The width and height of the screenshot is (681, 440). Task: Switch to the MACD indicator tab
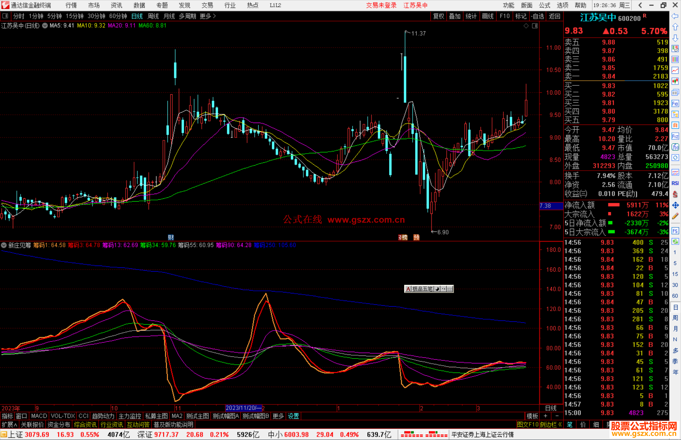tap(39, 416)
